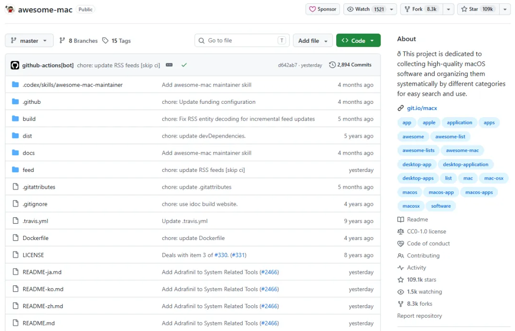The image size is (515, 331).
Task: Select the 'apple' topic tag
Action: coord(429,122)
